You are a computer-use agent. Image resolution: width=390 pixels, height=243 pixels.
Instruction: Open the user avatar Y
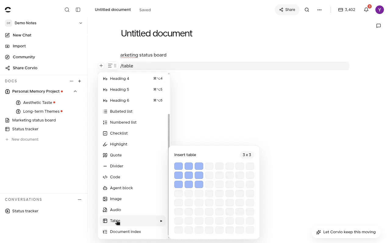coord(379,10)
